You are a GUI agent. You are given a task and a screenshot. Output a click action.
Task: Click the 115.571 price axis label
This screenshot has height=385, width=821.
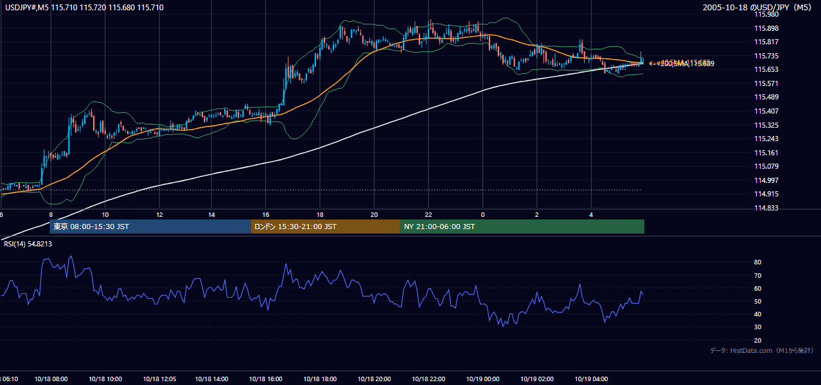767,83
